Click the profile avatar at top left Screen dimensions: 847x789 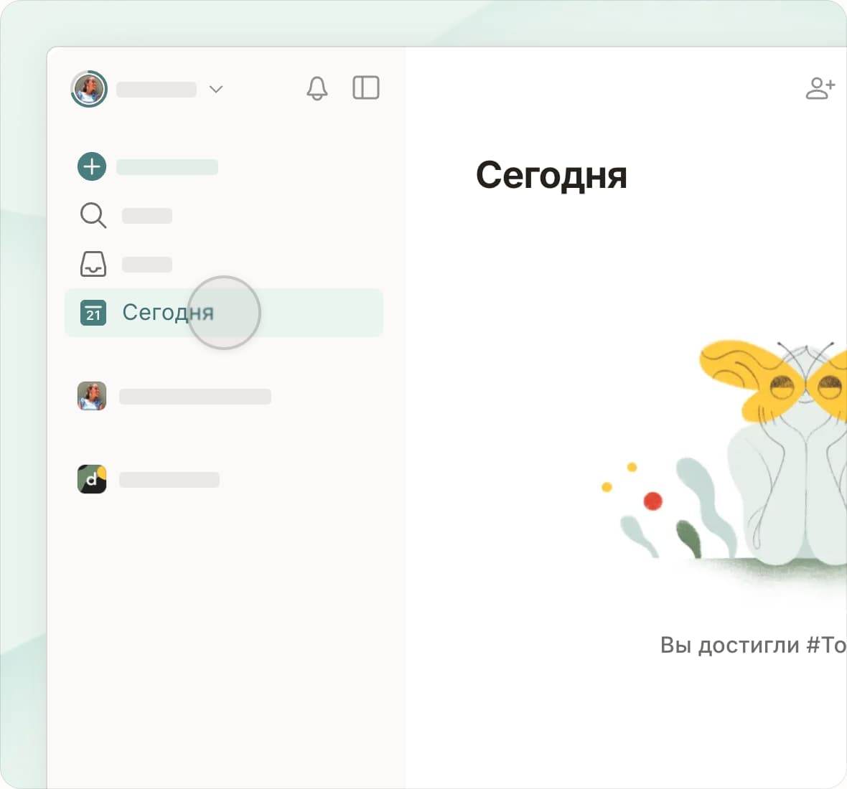(x=89, y=90)
